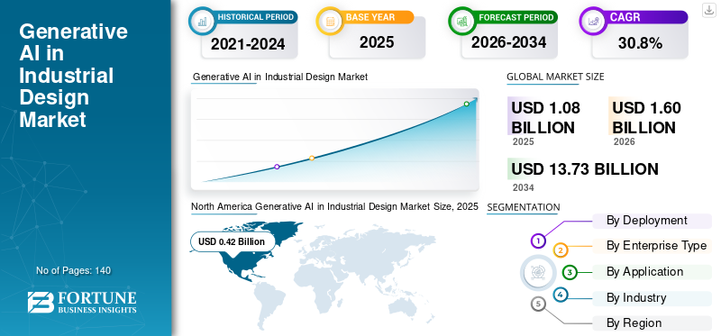Click the USD 1.60 Billion figure
This screenshot has height=336, width=721.
646,117
